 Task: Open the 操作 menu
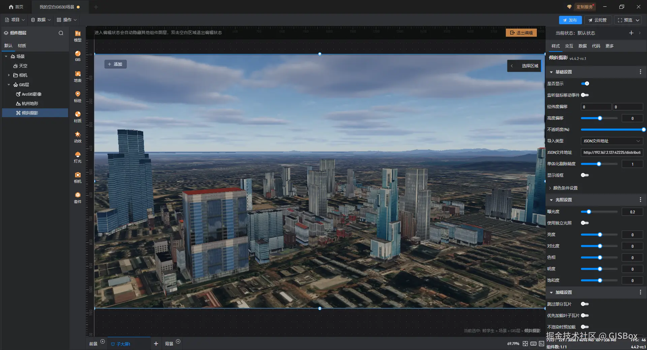(x=67, y=20)
